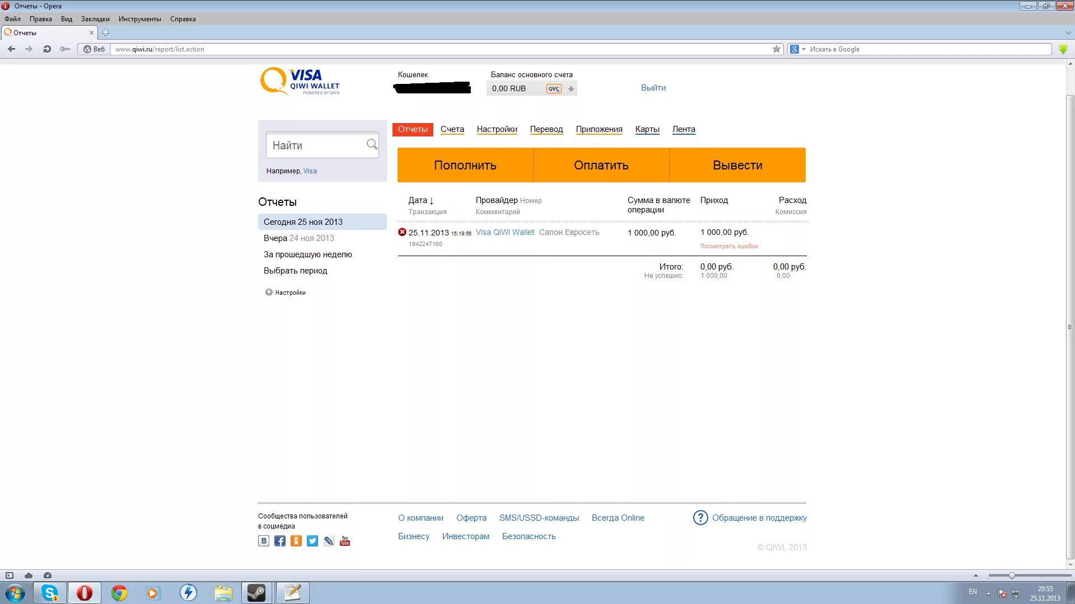Open the Карты section
1075x604 pixels.
coord(647,129)
